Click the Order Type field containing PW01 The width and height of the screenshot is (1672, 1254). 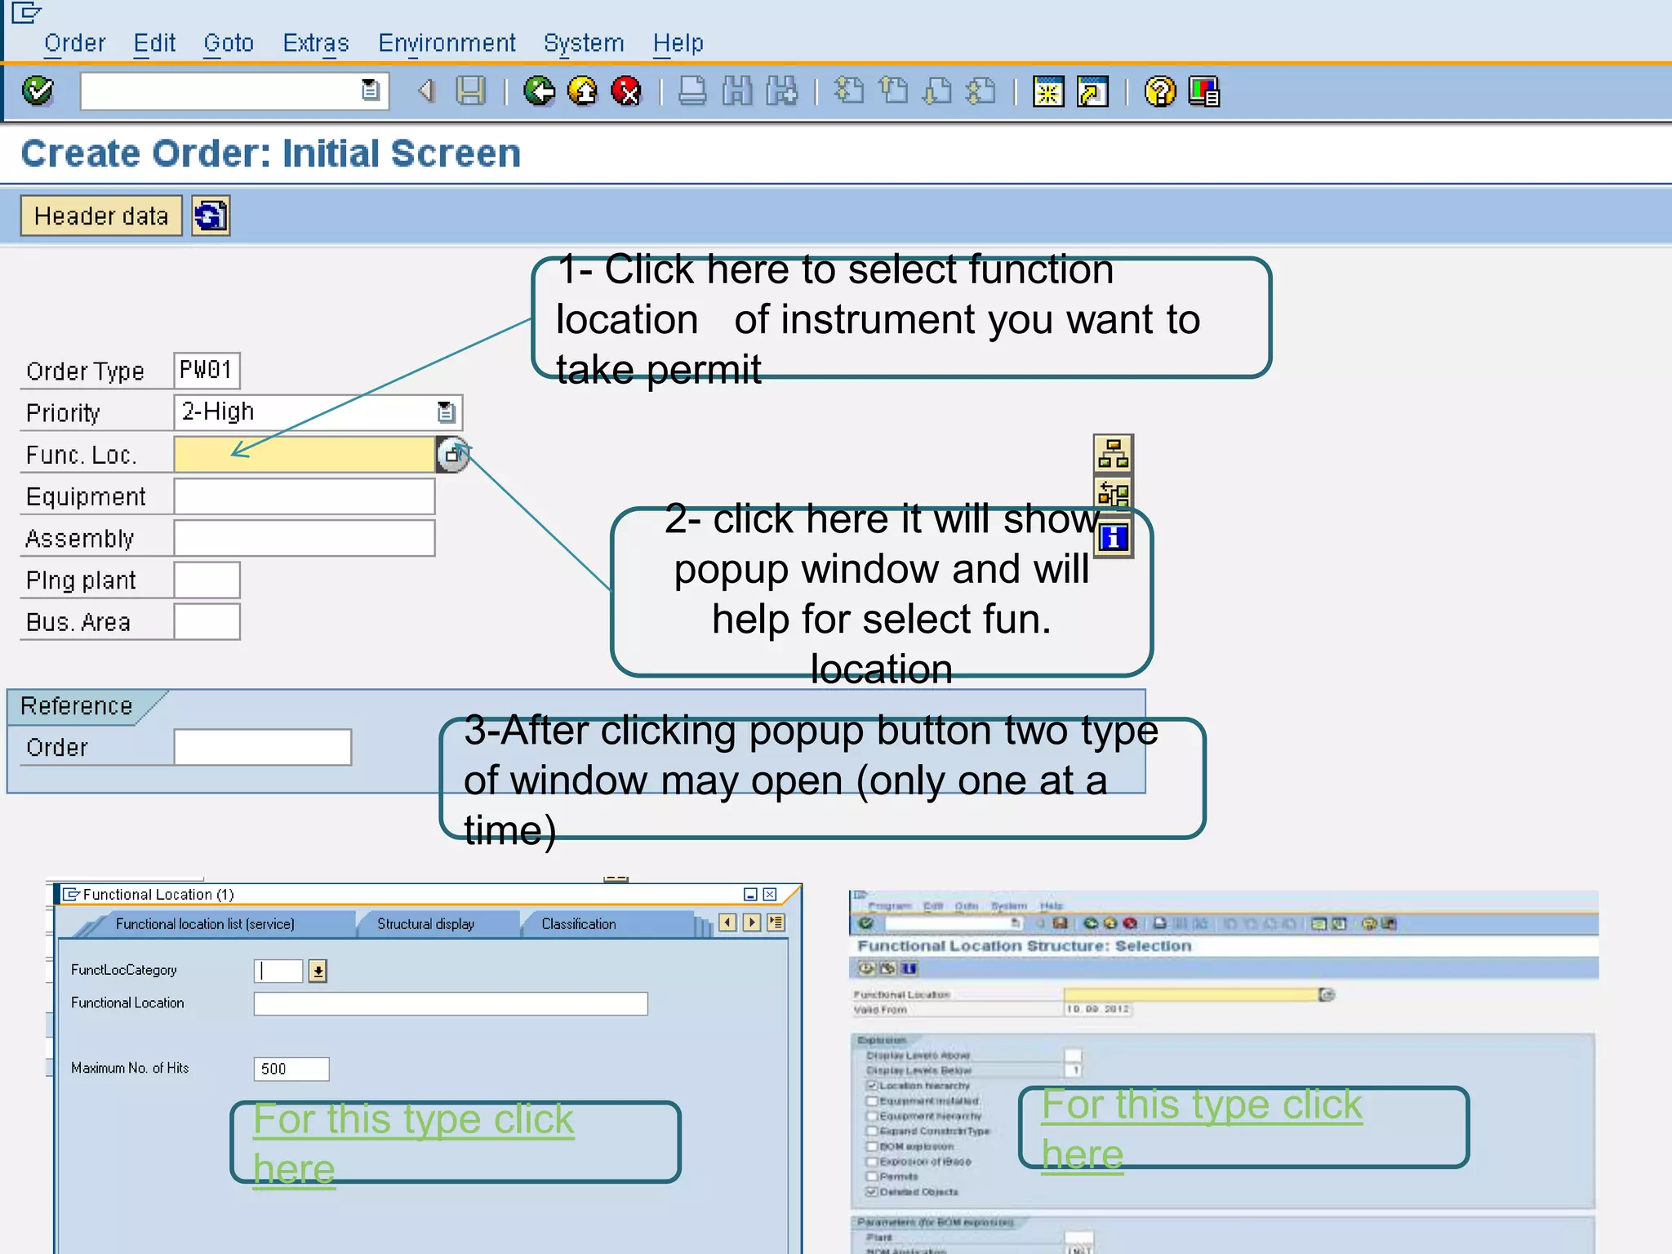(x=207, y=370)
